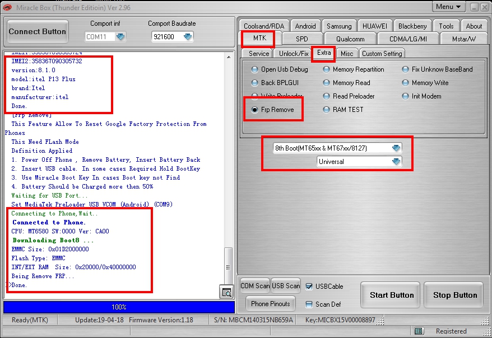Toggle the USBCable checkbox
492x338 pixels.
tap(309, 287)
